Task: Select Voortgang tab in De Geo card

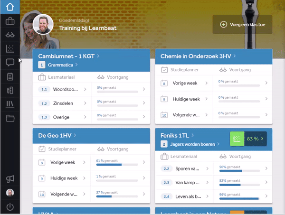Action: point(113,149)
